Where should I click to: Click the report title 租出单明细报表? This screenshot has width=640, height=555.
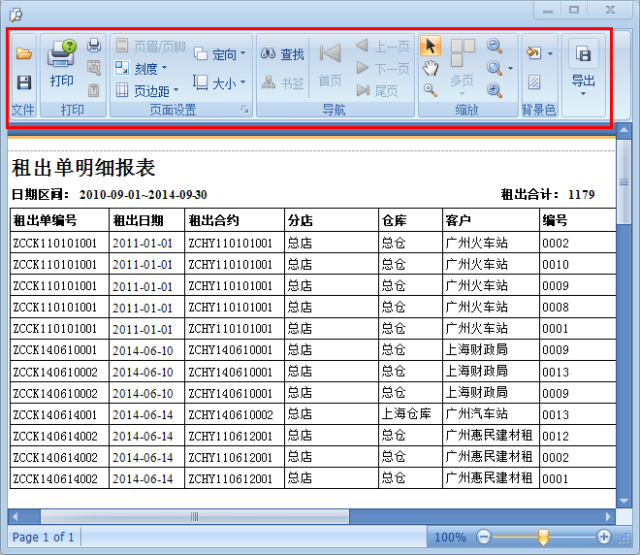pyautogui.click(x=83, y=168)
